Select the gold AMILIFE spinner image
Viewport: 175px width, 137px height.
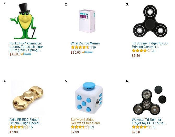coord(28,98)
